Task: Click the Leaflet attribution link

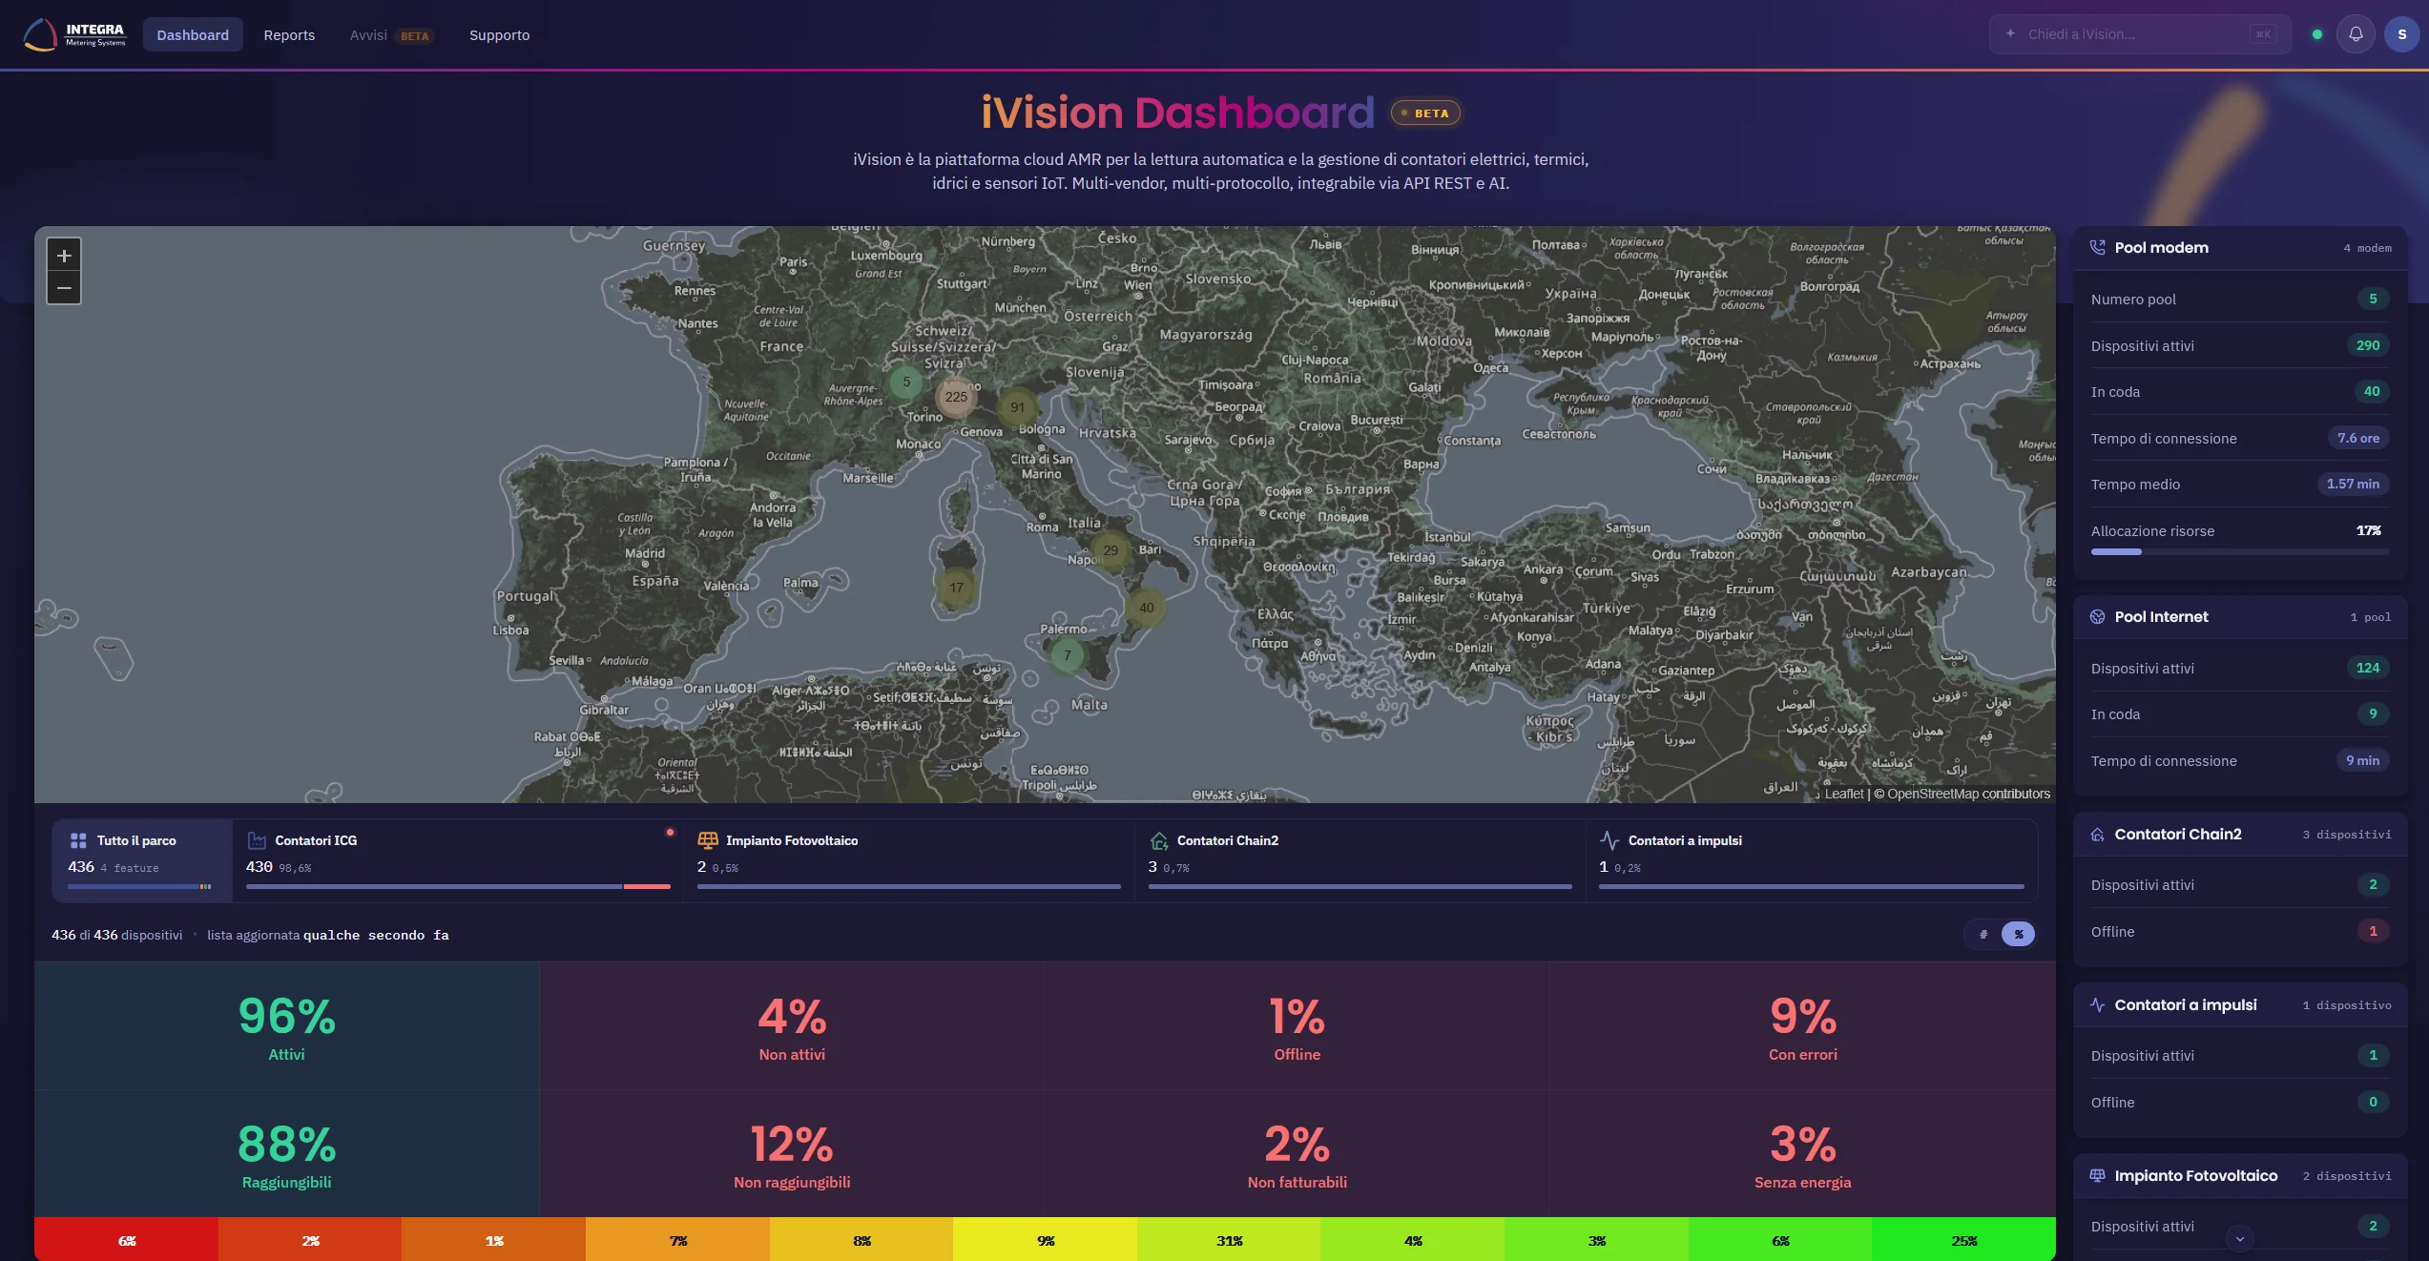Action: [1843, 794]
